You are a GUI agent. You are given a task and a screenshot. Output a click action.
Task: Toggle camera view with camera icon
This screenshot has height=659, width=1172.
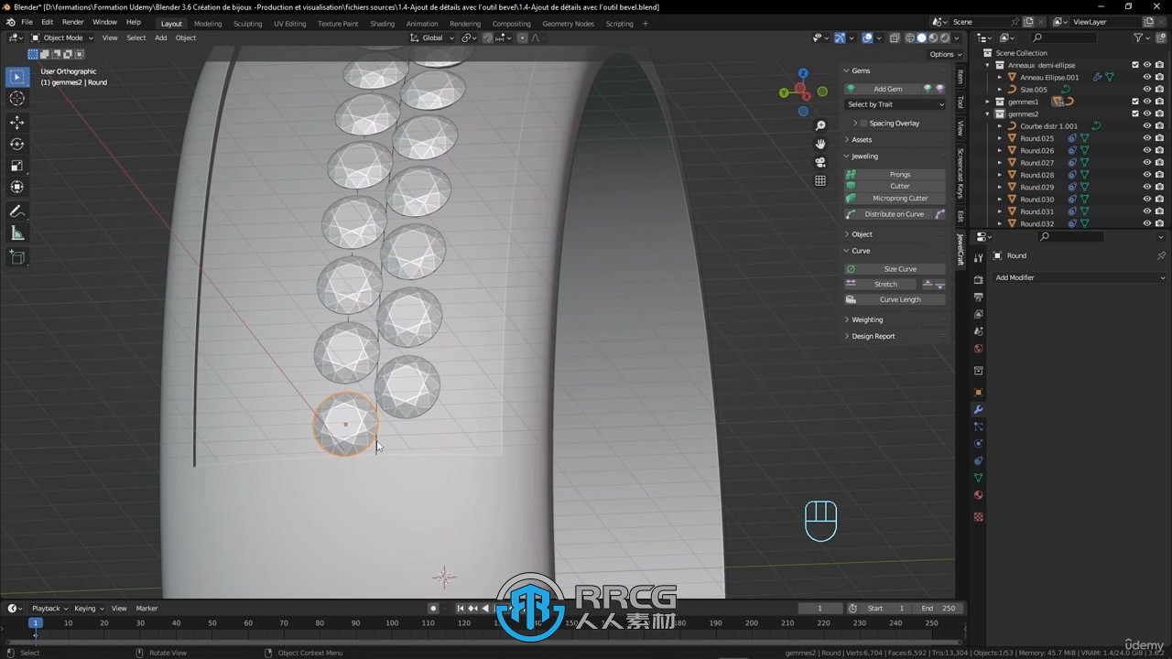[820, 162]
